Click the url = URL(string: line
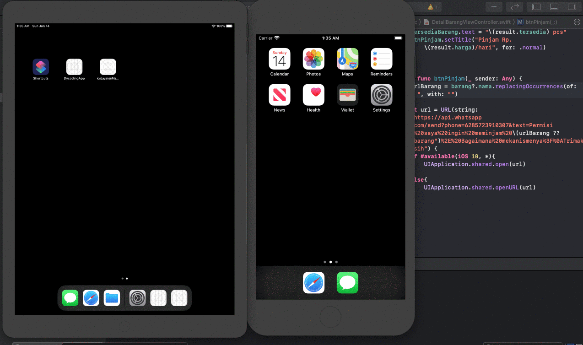This screenshot has height=345, width=583. click(446, 109)
